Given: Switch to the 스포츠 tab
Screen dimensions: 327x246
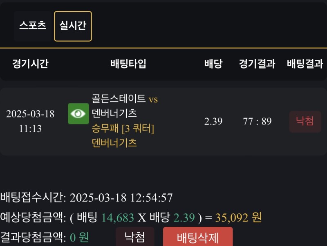Looking at the screenshot, I should (33, 25).
